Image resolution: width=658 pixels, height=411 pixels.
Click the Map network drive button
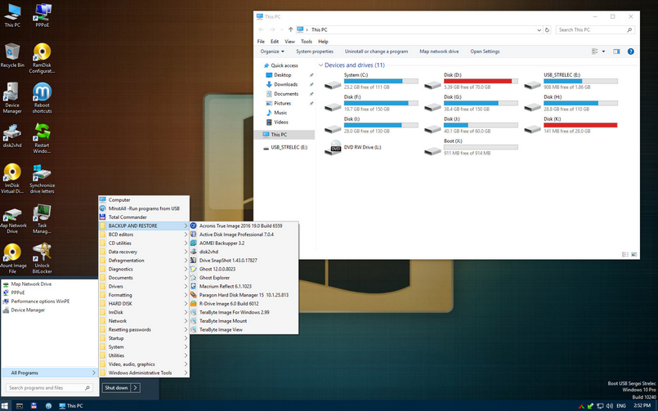tap(439, 51)
